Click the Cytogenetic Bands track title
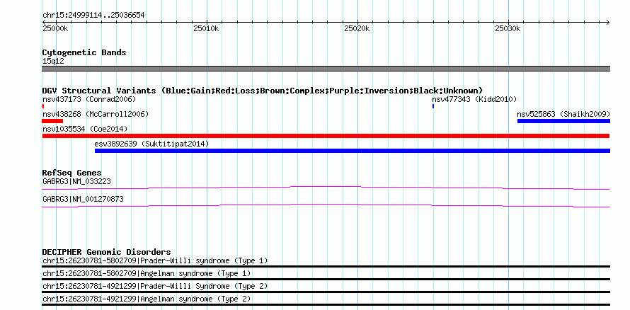This screenshot has height=310, width=630. (84, 52)
